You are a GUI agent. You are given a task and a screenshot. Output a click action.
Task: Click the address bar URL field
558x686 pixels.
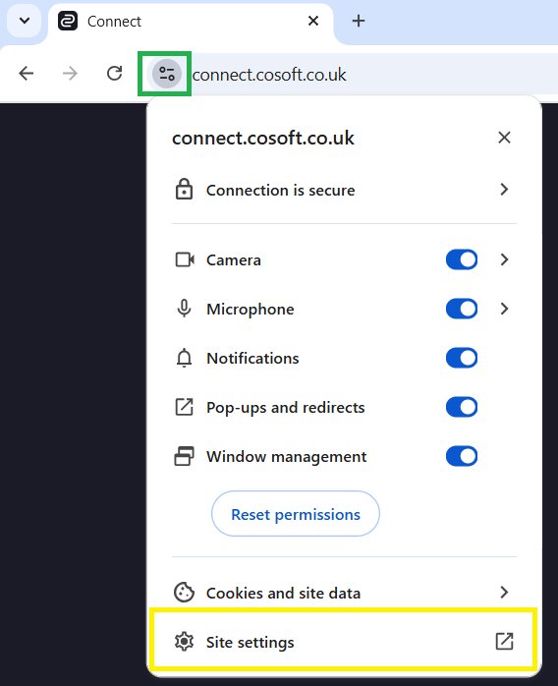374,74
